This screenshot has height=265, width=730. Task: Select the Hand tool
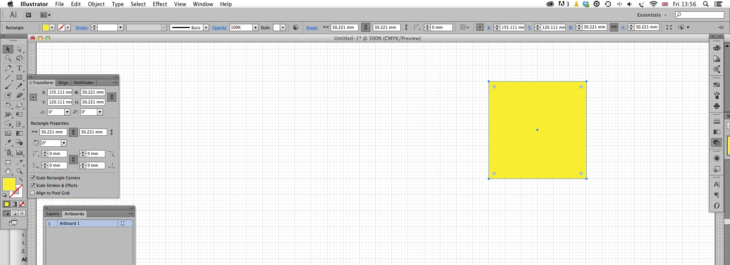[x=8, y=171]
